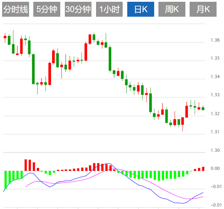Click the 1.34 price axis label
Screen dimensions: 224x209
(x=215, y=77)
